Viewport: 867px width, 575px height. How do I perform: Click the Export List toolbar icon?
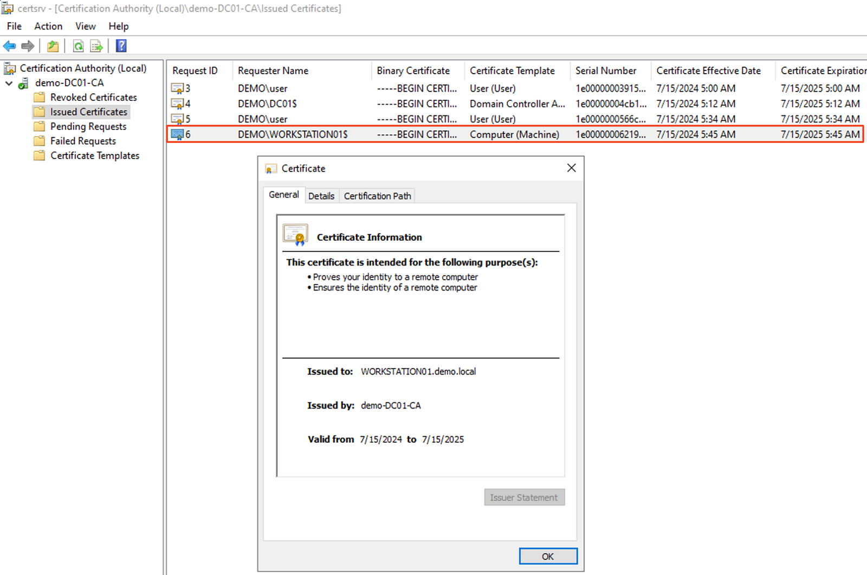point(96,46)
